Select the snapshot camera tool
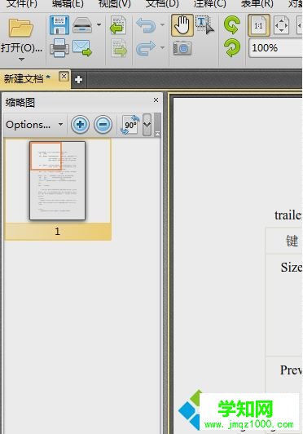Image resolution: width=303 pixels, height=434 pixels. click(x=182, y=48)
